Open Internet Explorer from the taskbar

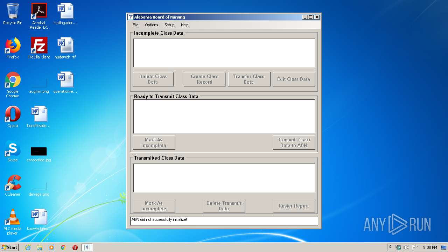(x=28, y=247)
